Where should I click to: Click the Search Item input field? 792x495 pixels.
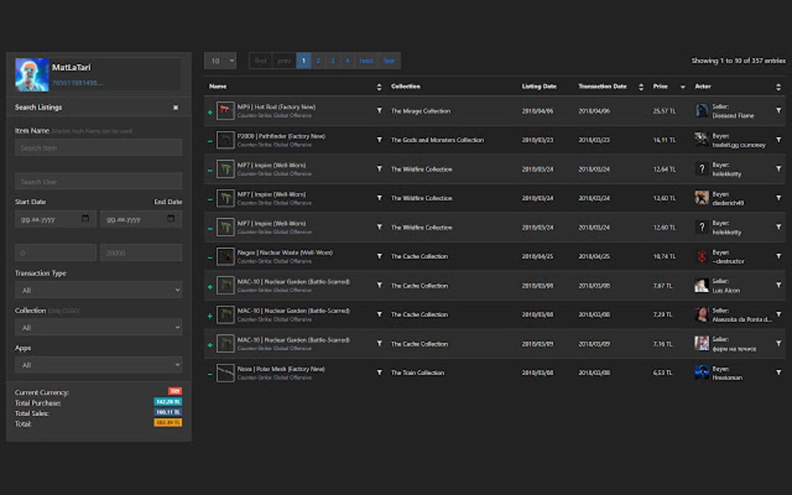click(99, 147)
